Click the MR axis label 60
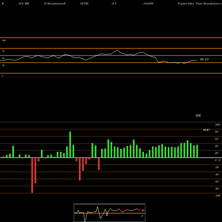The height and width of the screenshot is (222, 222). (x=217, y=139)
